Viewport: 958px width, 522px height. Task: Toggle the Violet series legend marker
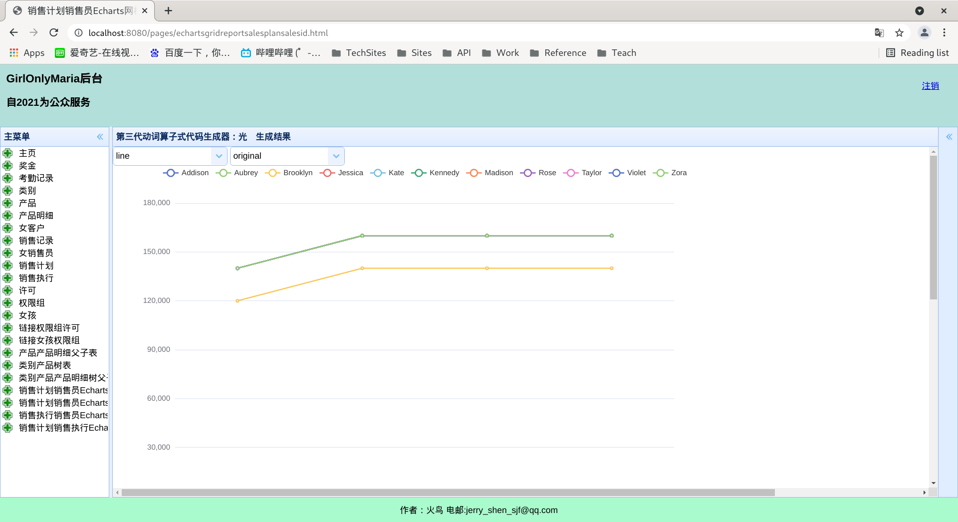click(617, 173)
